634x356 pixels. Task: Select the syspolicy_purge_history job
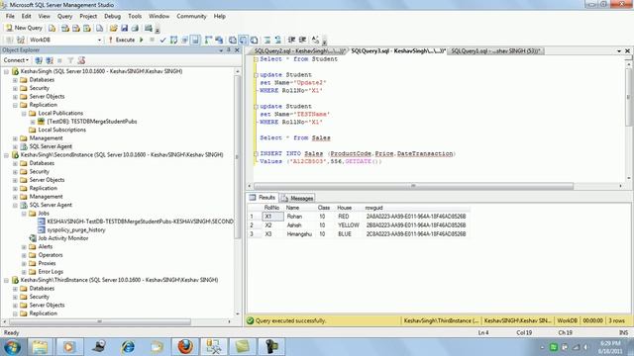point(76,230)
